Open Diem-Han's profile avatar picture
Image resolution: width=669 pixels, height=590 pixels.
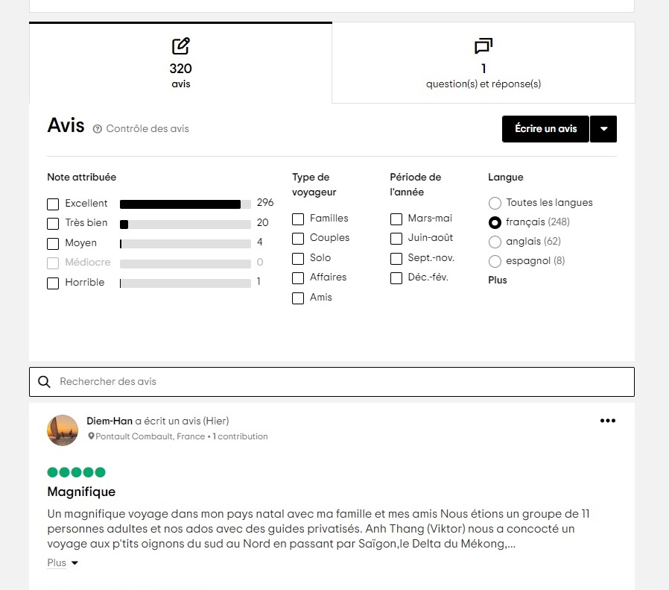point(63,430)
